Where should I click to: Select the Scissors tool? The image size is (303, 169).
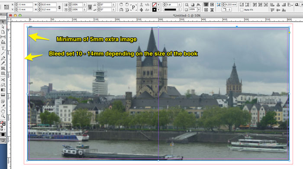3,80
